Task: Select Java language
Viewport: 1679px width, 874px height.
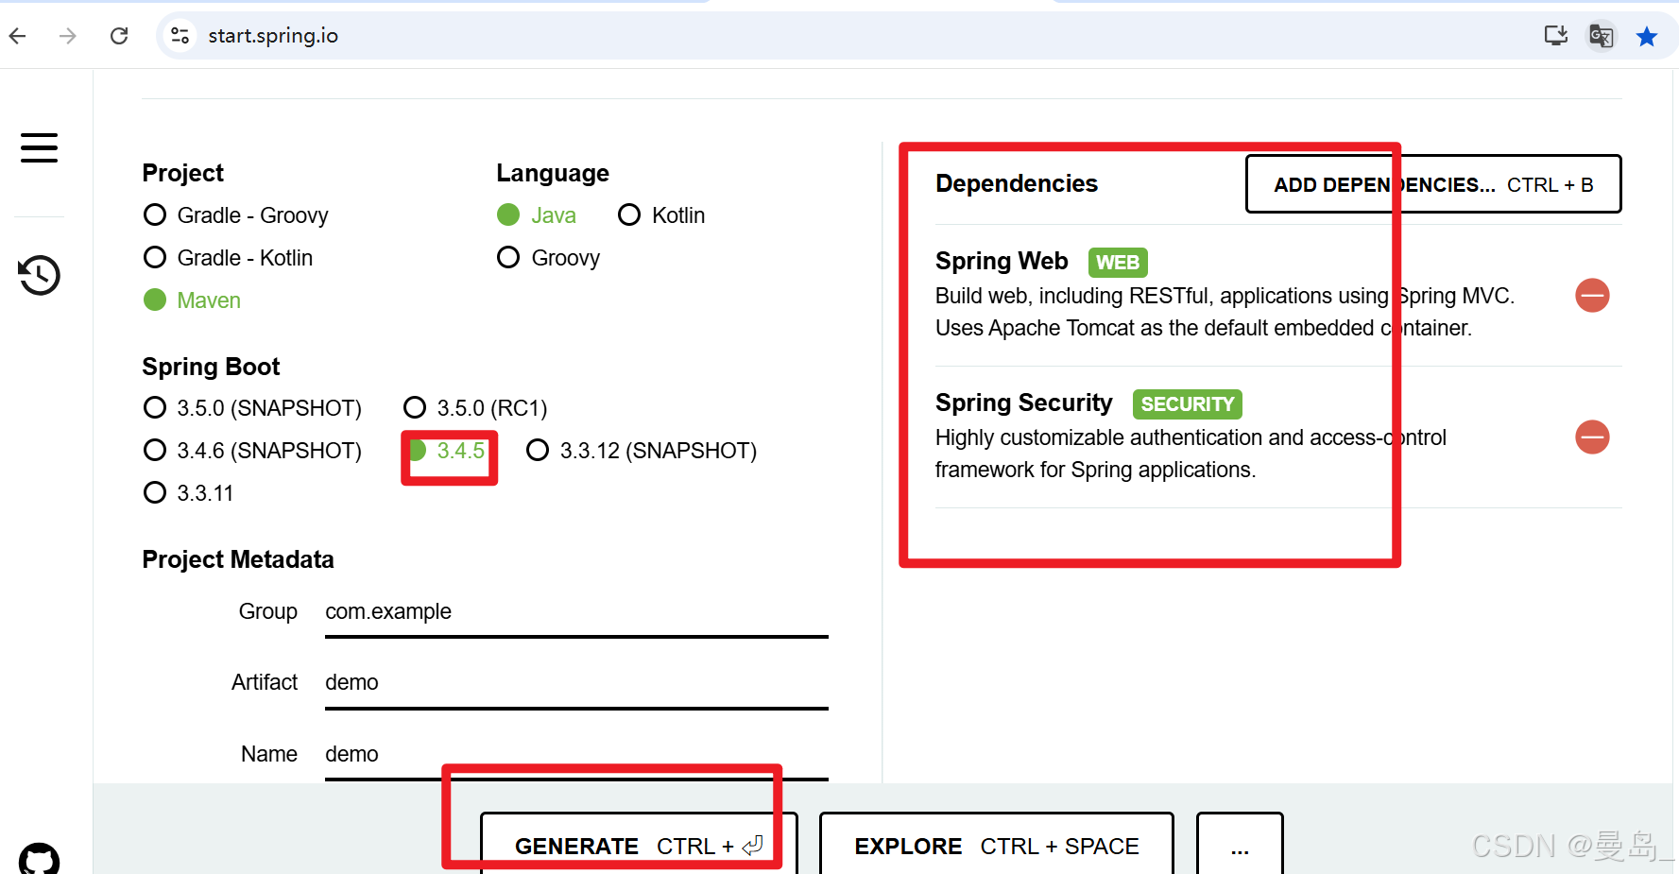Action: (537, 215)
